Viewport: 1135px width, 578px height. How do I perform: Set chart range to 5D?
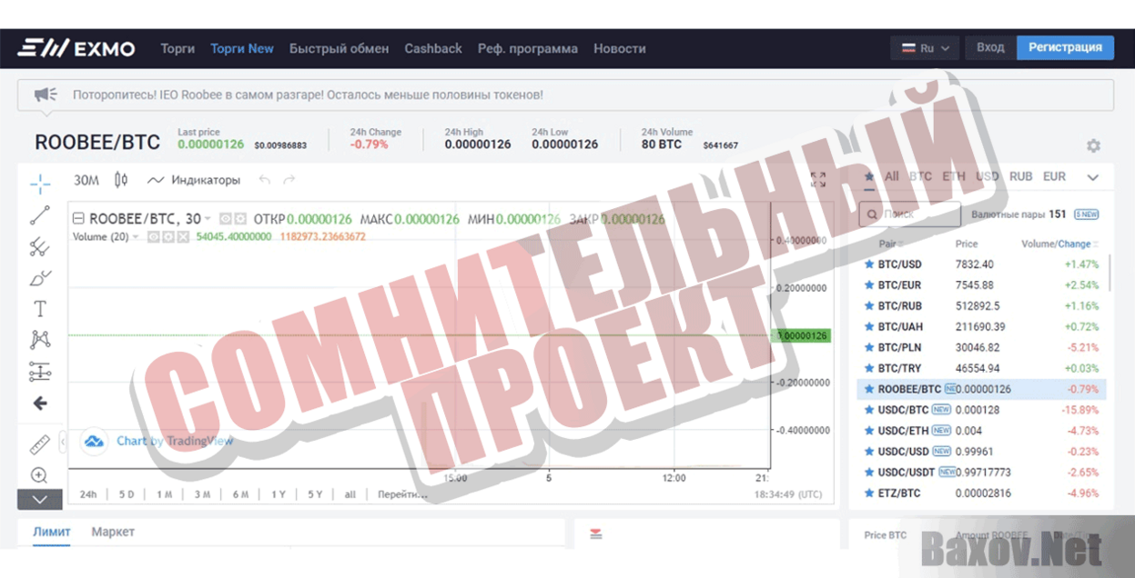click(x=127, y=494)
